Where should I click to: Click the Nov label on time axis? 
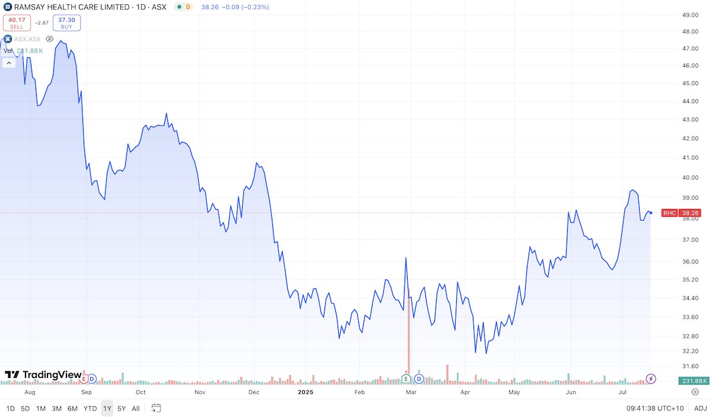(x=200, y=392)
